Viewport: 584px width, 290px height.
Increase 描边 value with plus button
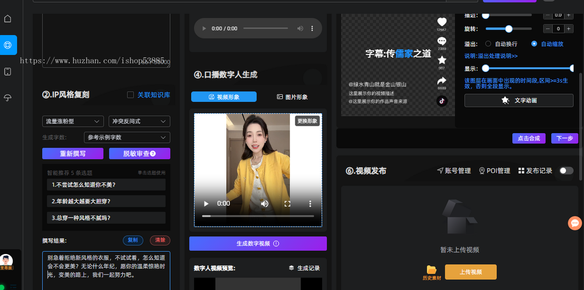568,15
